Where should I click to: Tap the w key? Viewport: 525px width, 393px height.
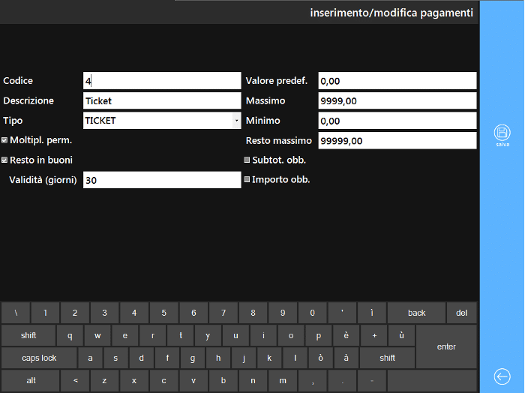pos(97,335)
